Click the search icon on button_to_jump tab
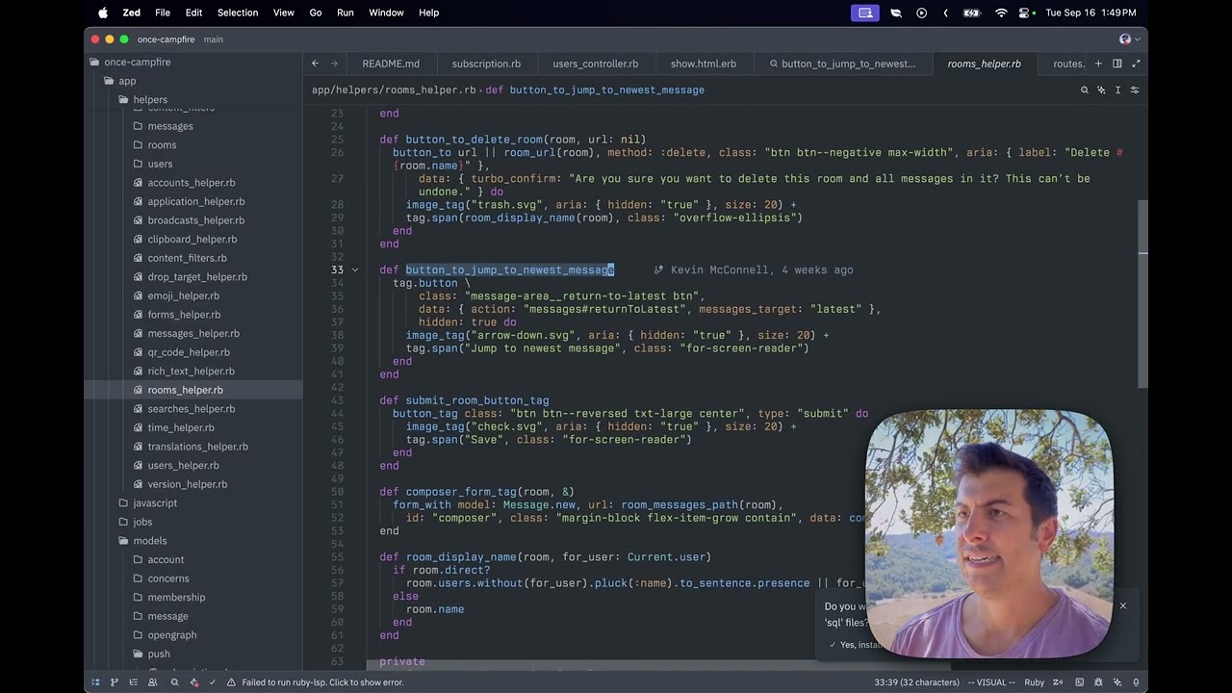1232x693 pixels. coord(773,64)
